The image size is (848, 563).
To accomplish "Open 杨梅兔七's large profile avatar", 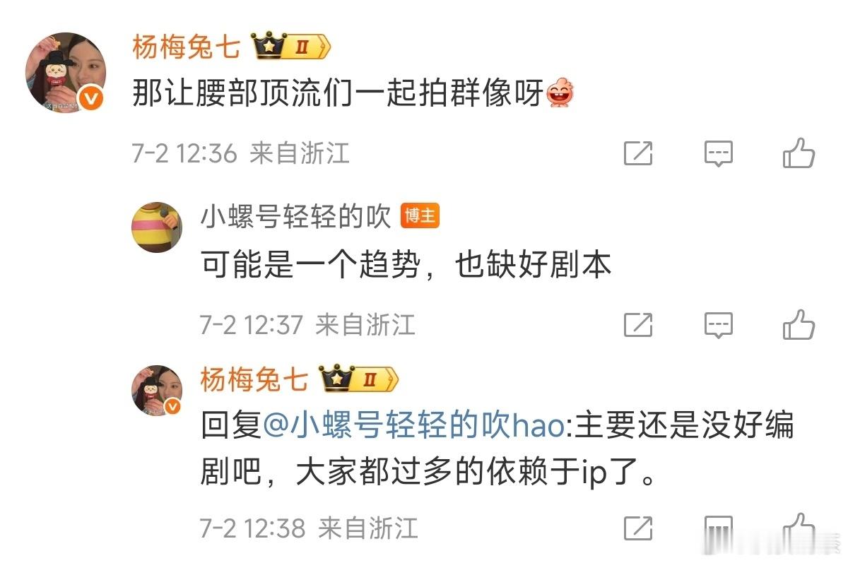I will pyautogui.click(x=66, y=72).
